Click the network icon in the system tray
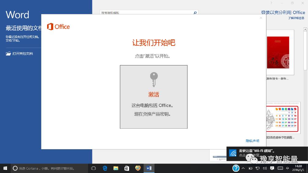The width and height of the screenshot is (308, 173). point(258,168)
